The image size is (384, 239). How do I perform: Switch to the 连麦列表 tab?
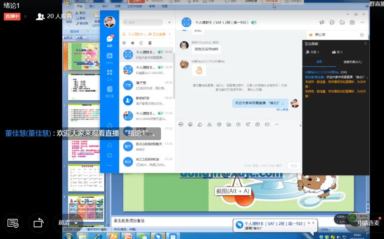click(353, 62)
